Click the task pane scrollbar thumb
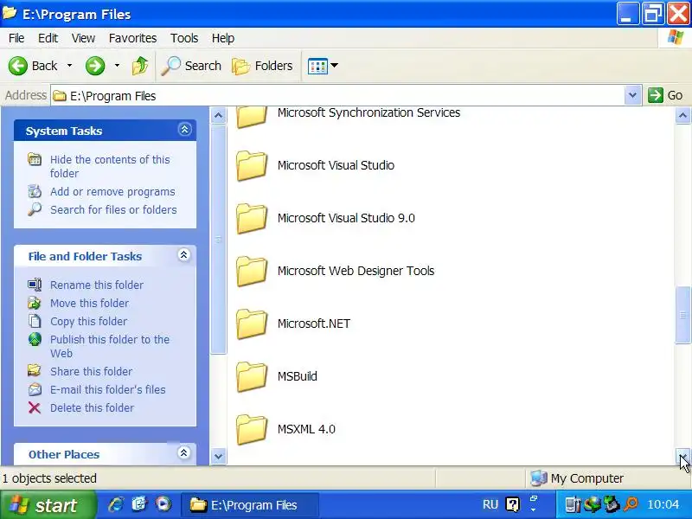The image size is (692, 519). point(218,240)
